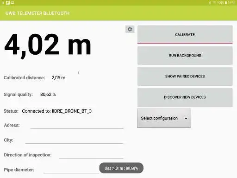This screenshot has height=178, width=237.
Task: Focus the Adress input field
Action: pos(77,125)
